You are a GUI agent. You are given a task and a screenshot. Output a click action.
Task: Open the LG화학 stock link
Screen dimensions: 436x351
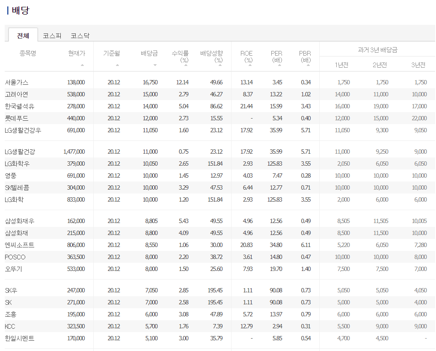(x=14, y=199)
